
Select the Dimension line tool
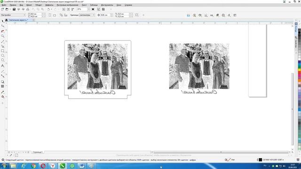point(2,71)
